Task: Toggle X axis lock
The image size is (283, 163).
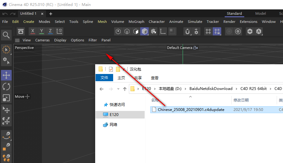Action: pyautogui.click(x=33, y=31)
